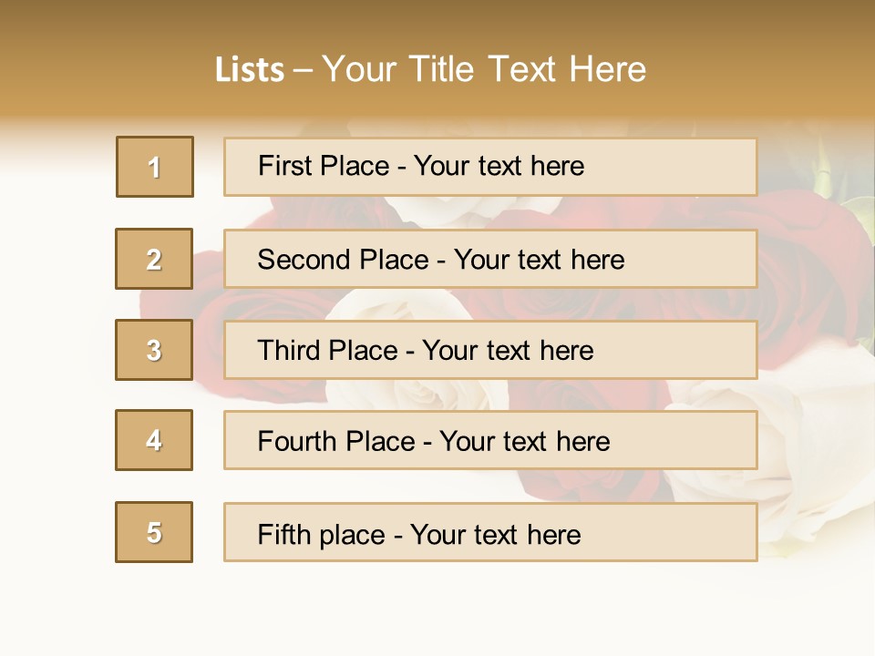This screenshot has height=656, width=875.
Task: Select the number 1 box
Action: click(x=155, y=167)
